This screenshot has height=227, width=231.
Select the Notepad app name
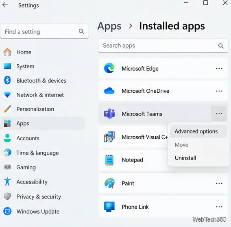coord(132,160)
